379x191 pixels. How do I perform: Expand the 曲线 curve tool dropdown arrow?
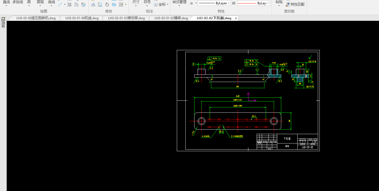click(51, 6)
